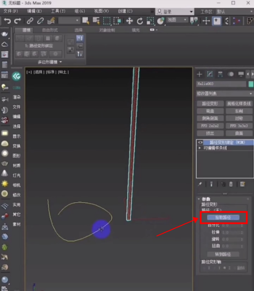Screen dimensions: 254x291
Task: Click the Remove Modifier trash icon
Action: 231,184
